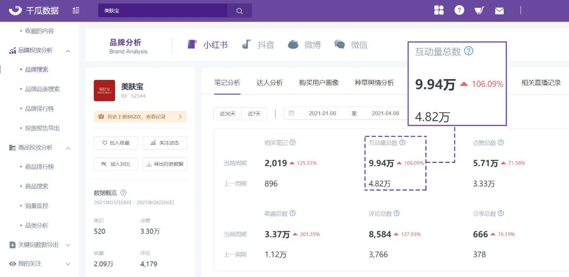
Task: Select the 近7天 time range
Action: click(254, 114)
